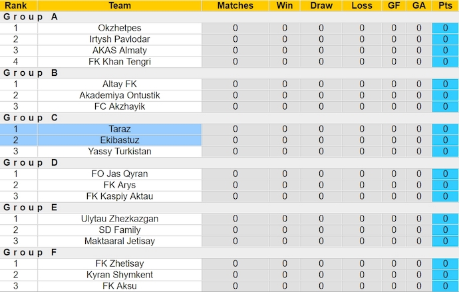Sort by the Matches column header
The height and width of the screenshot is (292, 459).
click(235, 5)
